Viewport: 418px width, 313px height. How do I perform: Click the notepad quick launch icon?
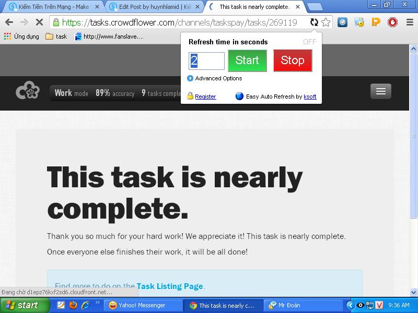pos(61,305)
